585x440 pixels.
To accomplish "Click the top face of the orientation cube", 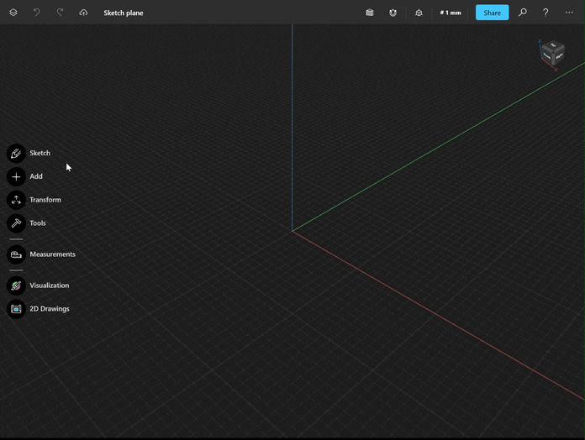I will coord(552,46).
